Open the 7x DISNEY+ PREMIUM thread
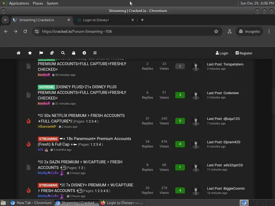The image size is (275, 206). click(x=86, y=187)
